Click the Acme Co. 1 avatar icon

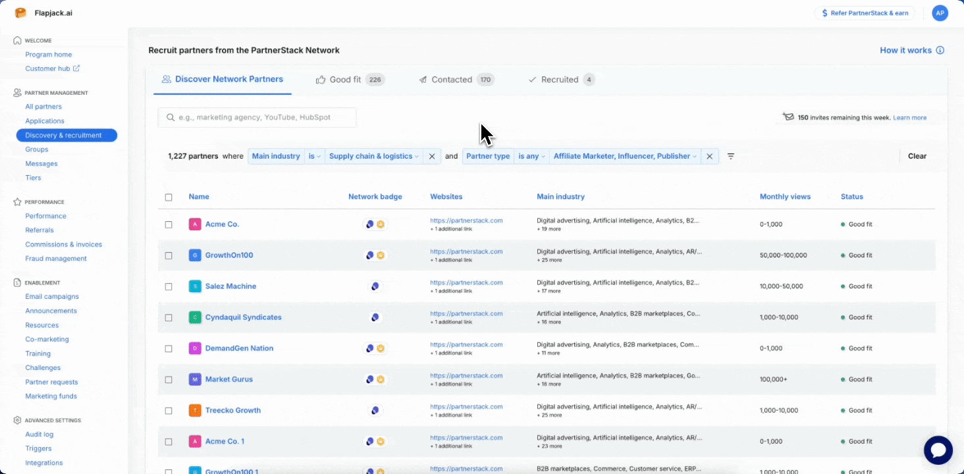click(x=195, y=441)
